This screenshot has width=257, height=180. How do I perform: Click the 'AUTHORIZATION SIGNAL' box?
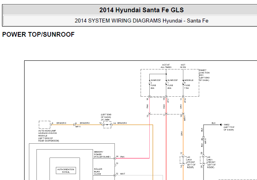[x=66, y=171]
